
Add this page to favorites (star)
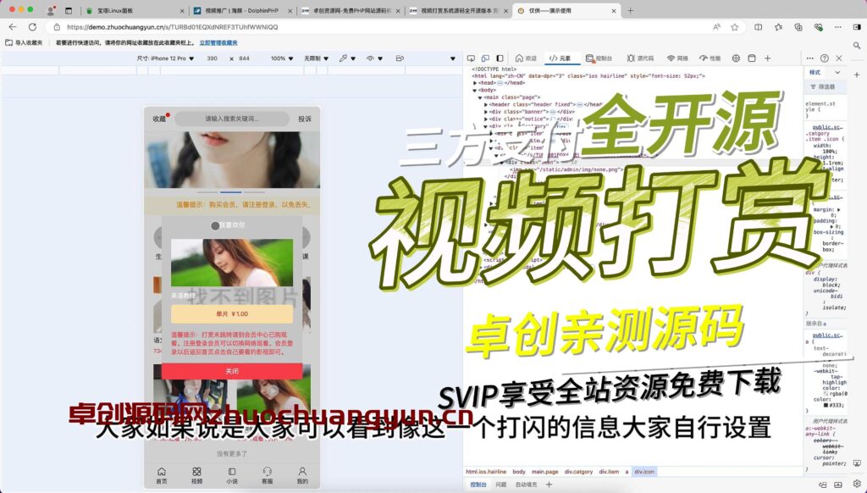tap(734, 26)
